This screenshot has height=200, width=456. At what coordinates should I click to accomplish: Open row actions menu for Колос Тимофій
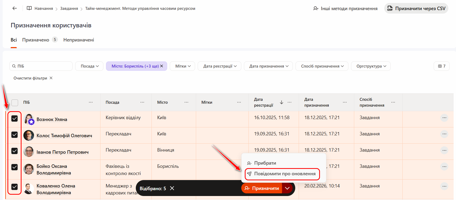pyautogui.click(x=444, y=134)
